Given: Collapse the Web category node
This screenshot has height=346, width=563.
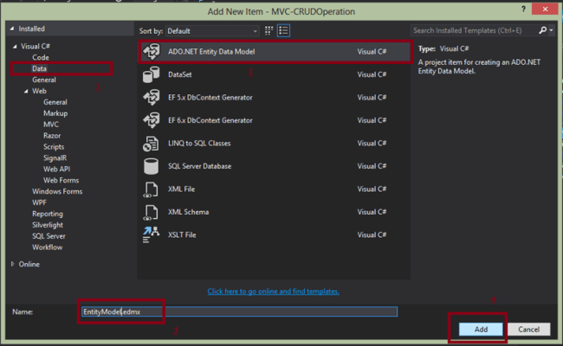Looking at the screenshot, I should click(28, 91).
